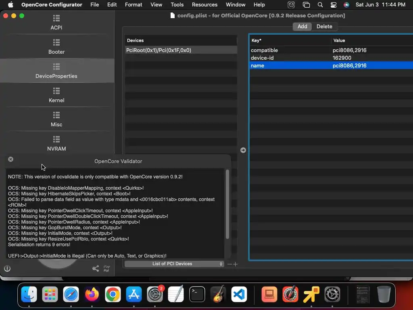Open the Resources menu
The width and height of the screenshot is (413, 310).
point(204,4)
